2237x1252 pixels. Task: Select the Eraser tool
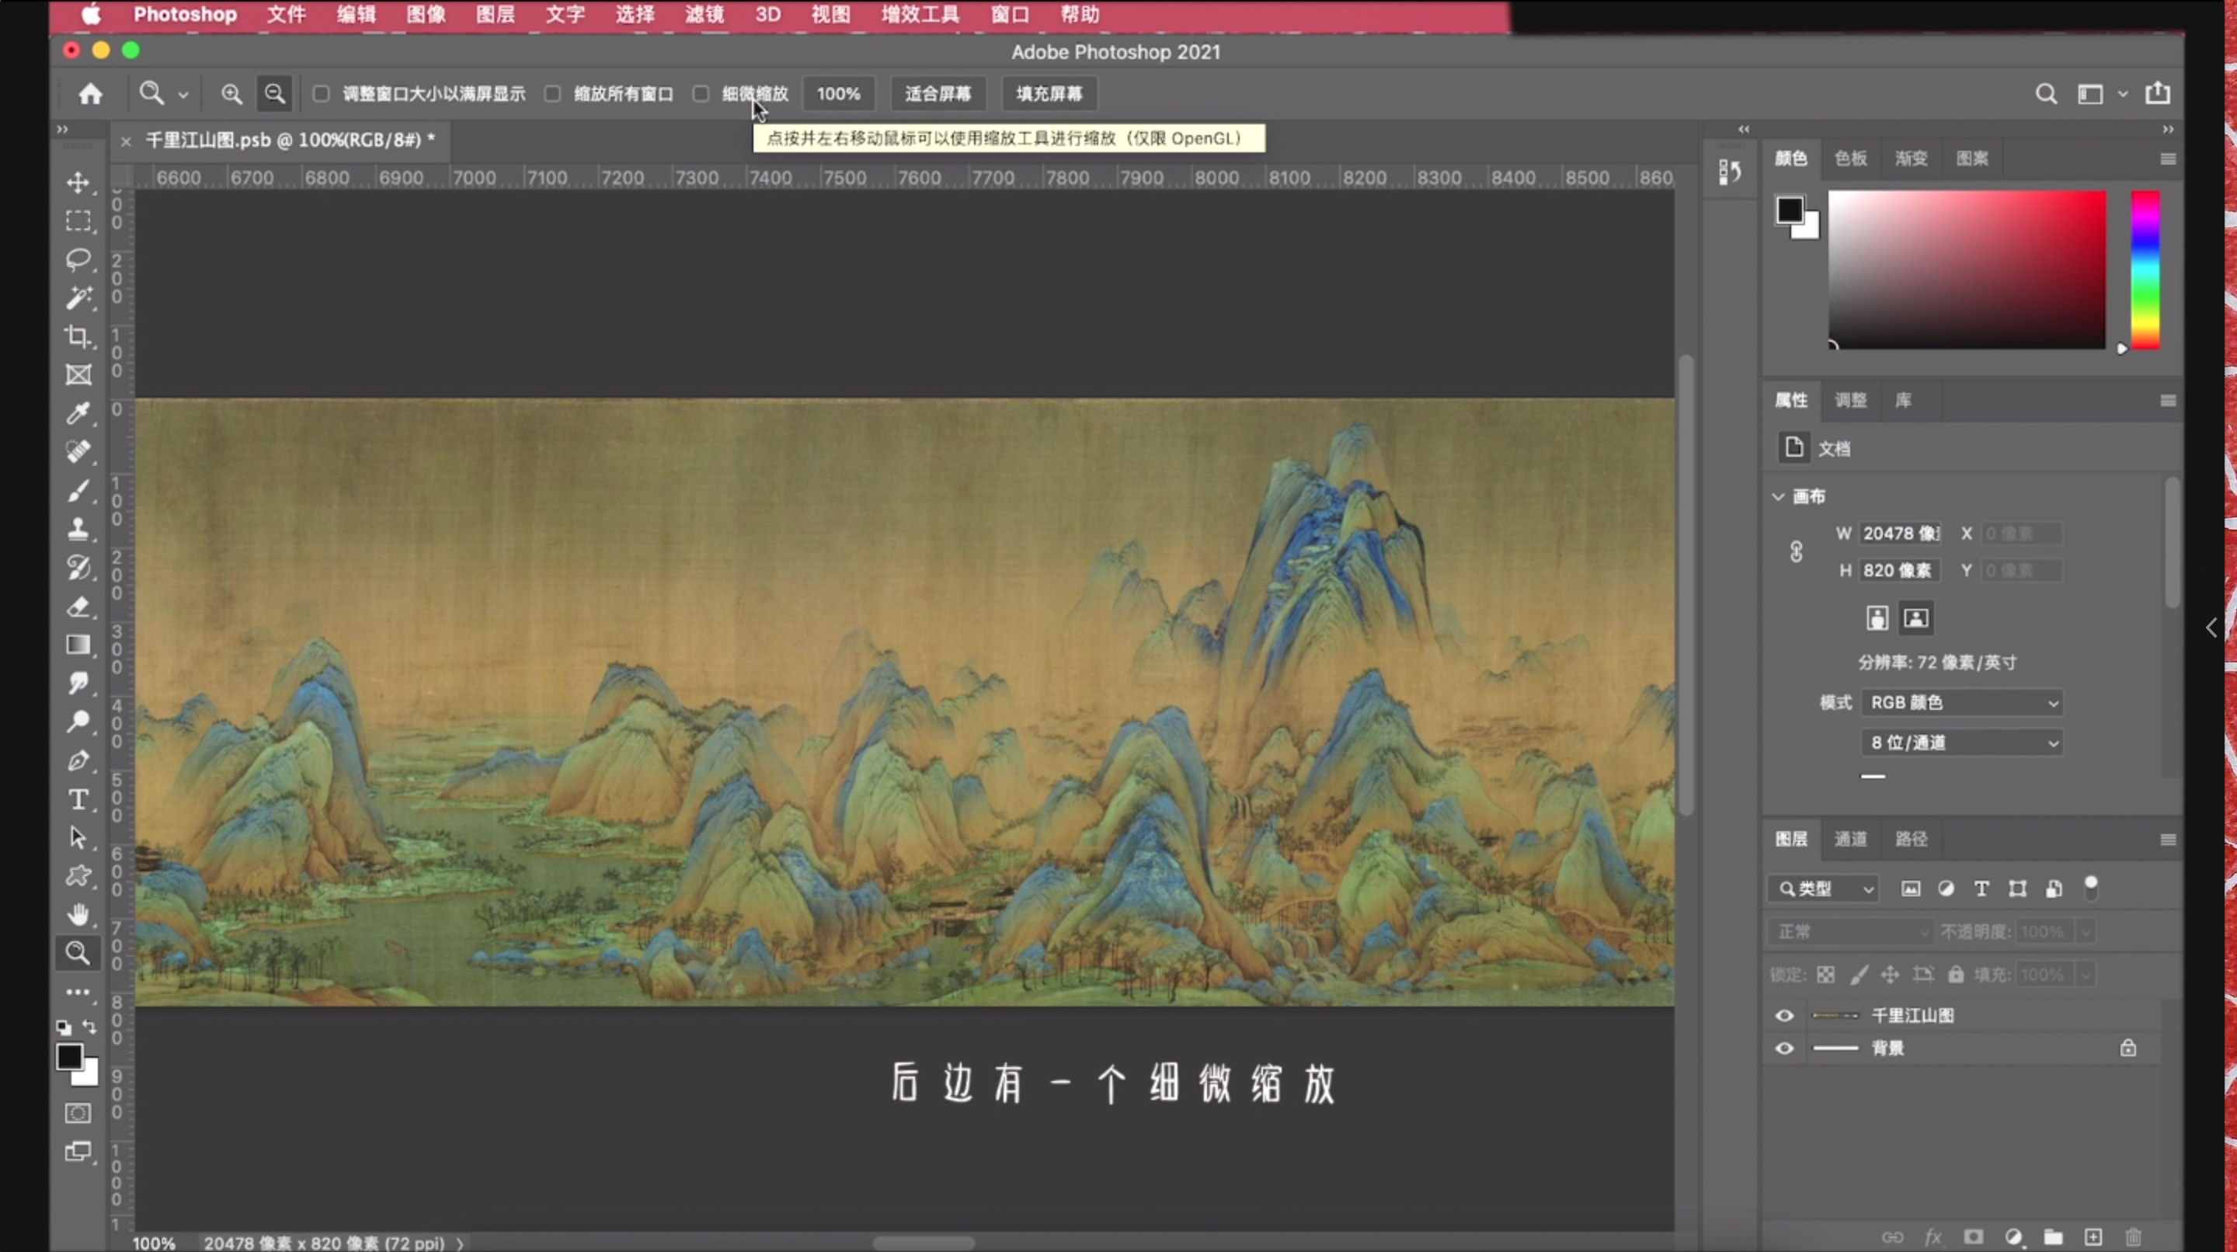coord(78,606)
